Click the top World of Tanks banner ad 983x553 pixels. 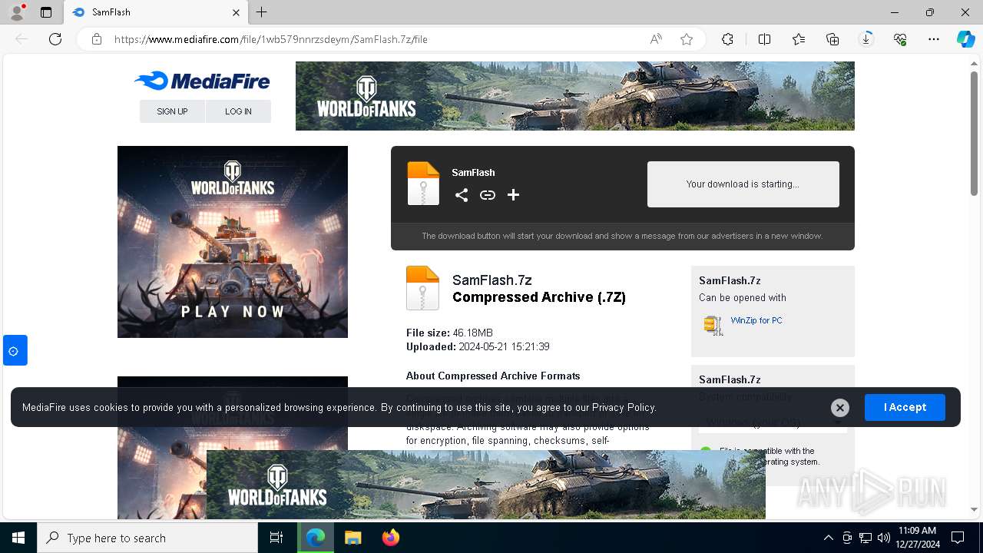click(575, 96)
